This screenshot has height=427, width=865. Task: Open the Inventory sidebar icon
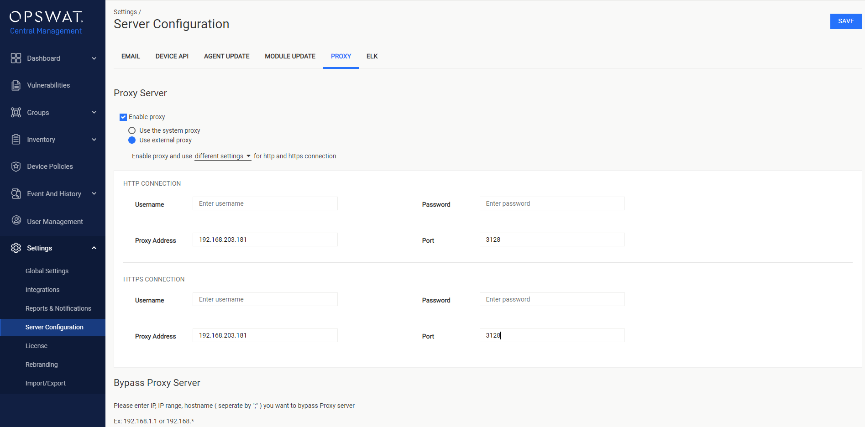click(x=16, y=139)
